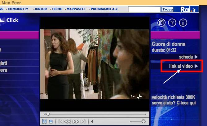
Task: Open the COMMUNITY menu
Action: 18,9
